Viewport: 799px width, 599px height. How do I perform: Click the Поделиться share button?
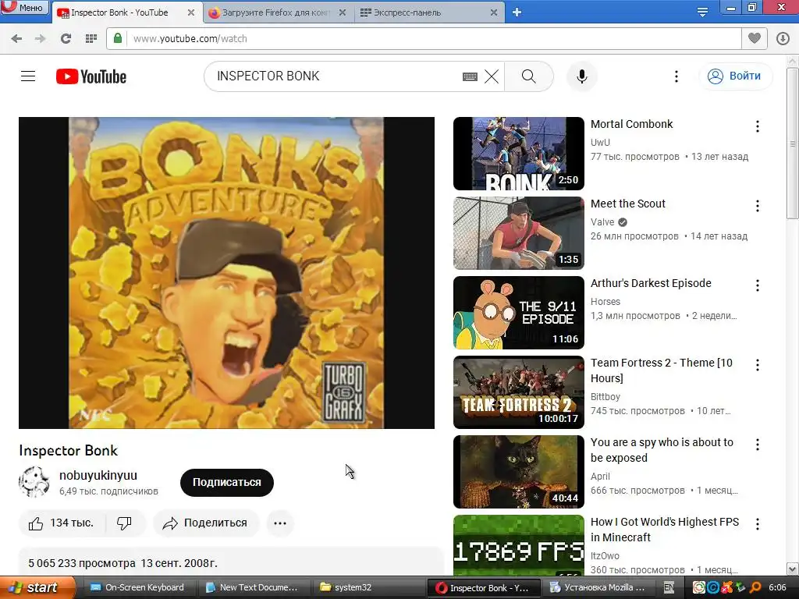click(205, 523)
